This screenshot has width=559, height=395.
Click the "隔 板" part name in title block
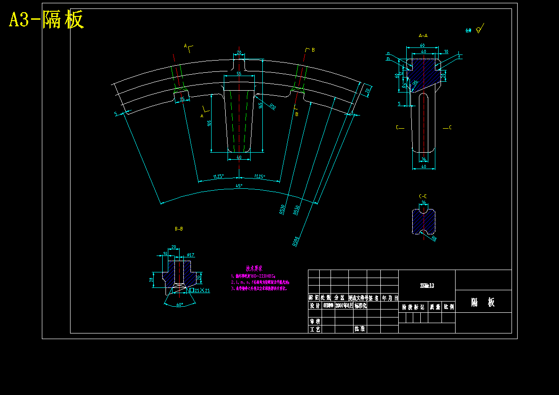pyautogui.click(x=483, y=302)
